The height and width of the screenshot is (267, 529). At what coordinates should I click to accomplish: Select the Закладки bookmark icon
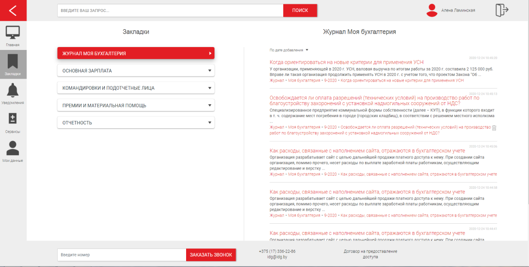(13, 61)
